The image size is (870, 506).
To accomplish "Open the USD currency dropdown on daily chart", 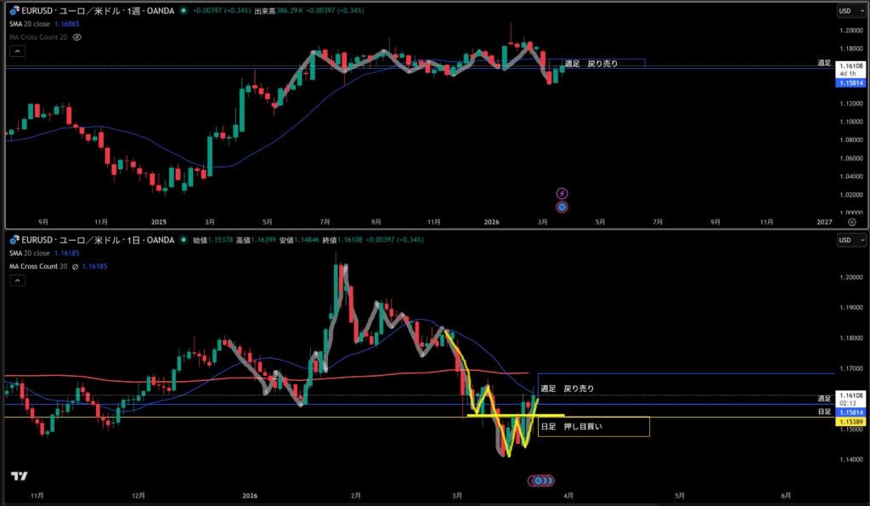I will click(x=848, y=240).
